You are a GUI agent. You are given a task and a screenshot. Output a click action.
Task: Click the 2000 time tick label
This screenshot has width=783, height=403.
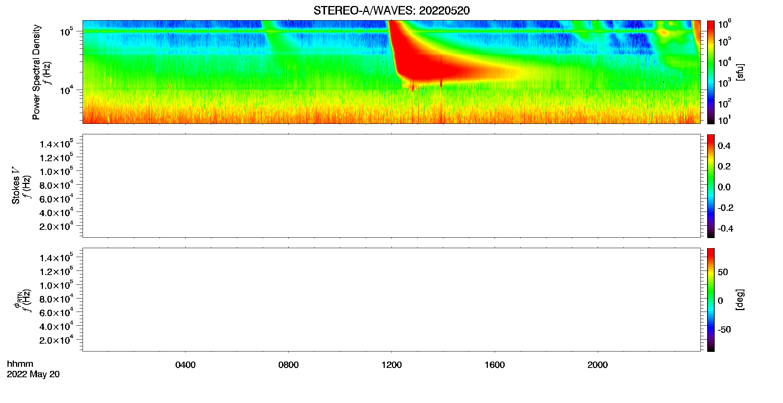597,365
